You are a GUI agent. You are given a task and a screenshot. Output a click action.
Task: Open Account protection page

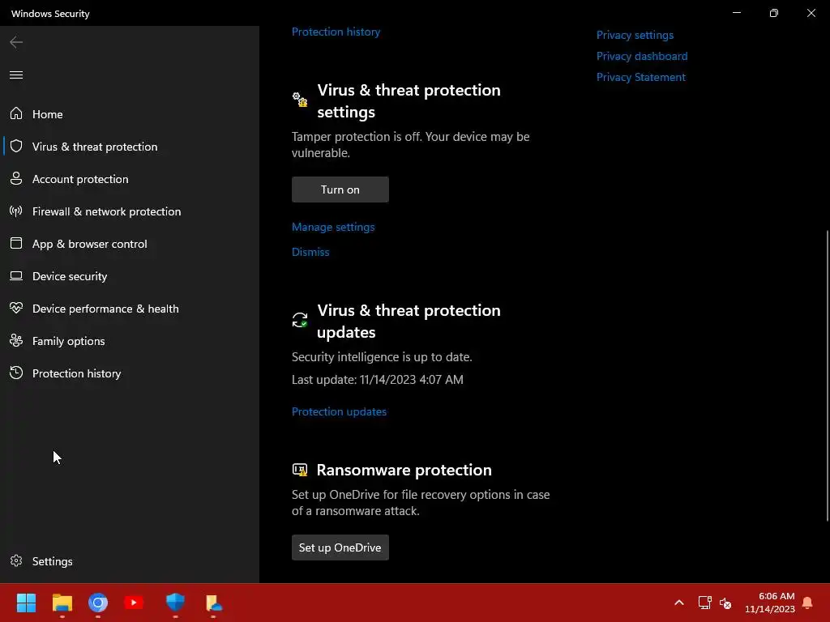pyautogui.click(x=130, y=179)
